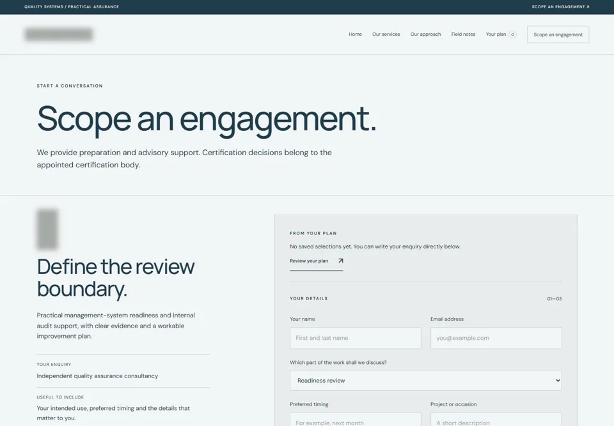Image resolution: width=614 pixels, height=426 pixels.
Task: Focus the Your name input field
Action: (x=356, y=338)
